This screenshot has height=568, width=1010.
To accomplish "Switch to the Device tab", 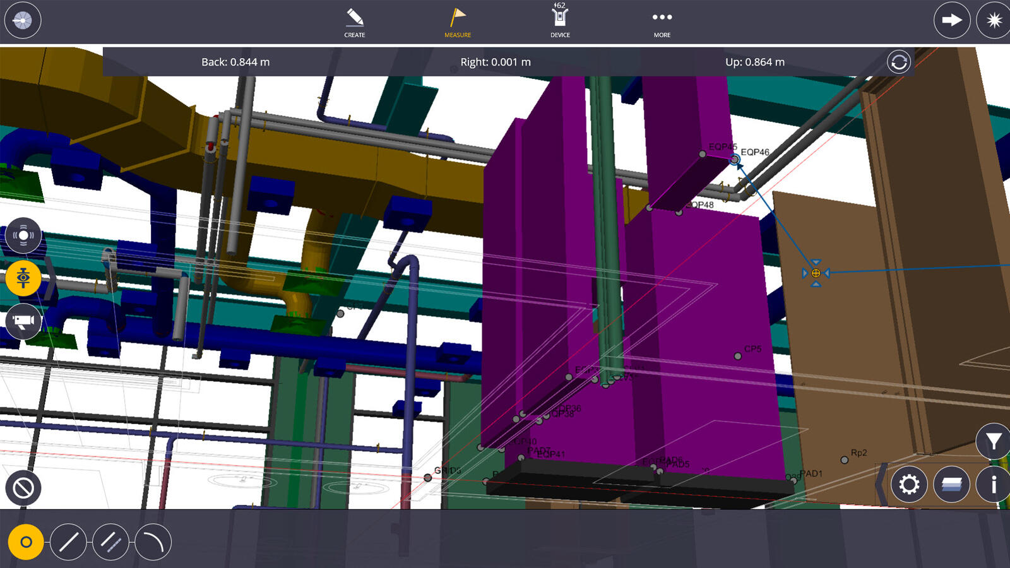I will point(559,19).
